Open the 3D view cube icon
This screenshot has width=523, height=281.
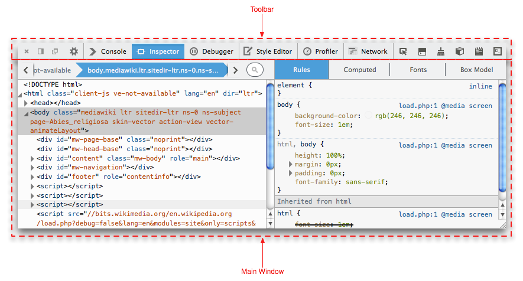coord(460,51)
